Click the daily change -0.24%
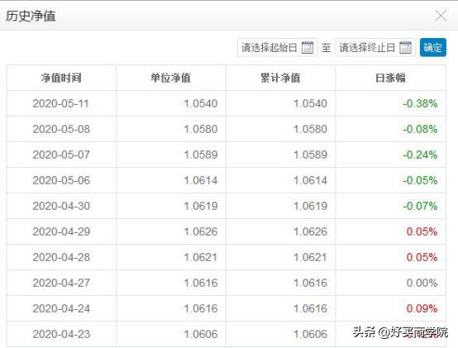The height and width of the screenshot is (348, 458). (x=420, y=155)
